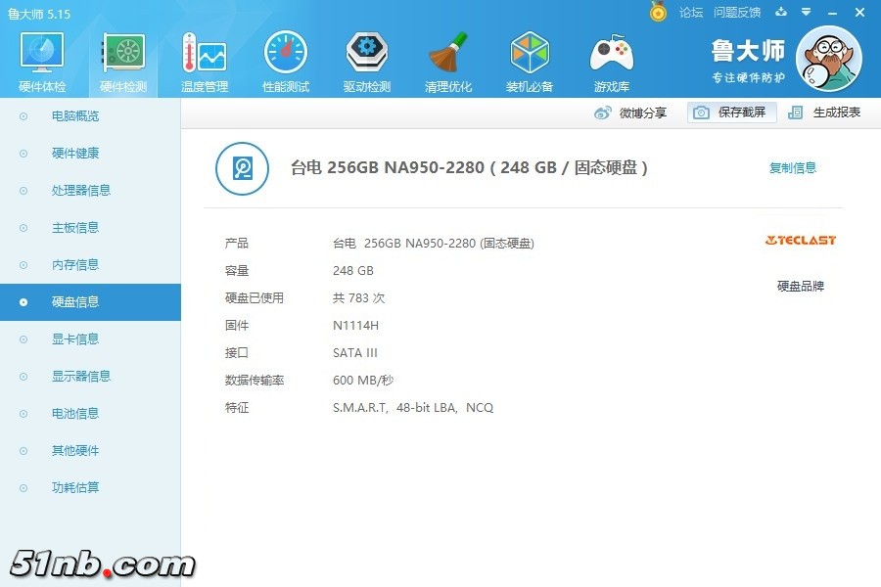Image resolution: width=881 pixels, height=587 pixels.
Task: Select 处理器信息 in the sidebar
Action: pyautogui.click(x=81, y=191)
